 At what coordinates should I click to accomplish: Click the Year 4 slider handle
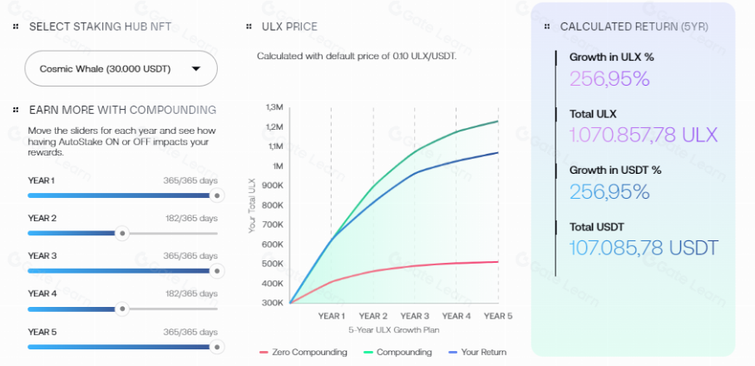[122, 309]
